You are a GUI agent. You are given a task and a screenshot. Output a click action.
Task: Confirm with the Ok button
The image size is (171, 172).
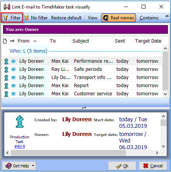click(122, 166)
